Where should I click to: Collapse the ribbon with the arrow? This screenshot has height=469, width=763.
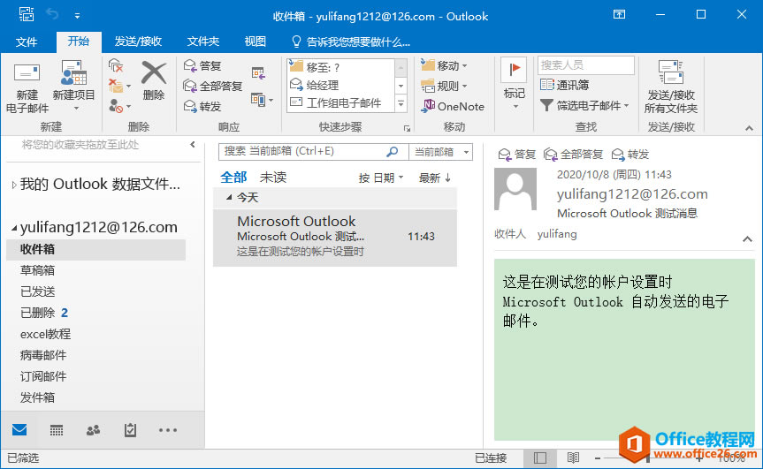[x=749, y=128]
